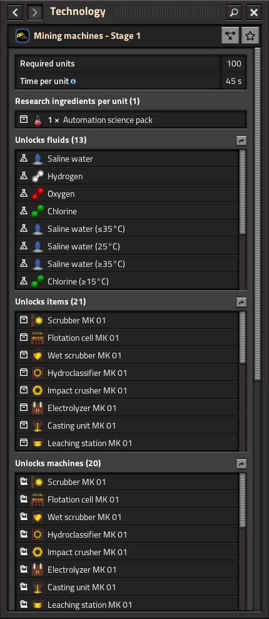The width and height of the screenshot is (269, 619).
Task: Click the search magnifier icon
Action: pyautogui.click(x=234, y=13)
